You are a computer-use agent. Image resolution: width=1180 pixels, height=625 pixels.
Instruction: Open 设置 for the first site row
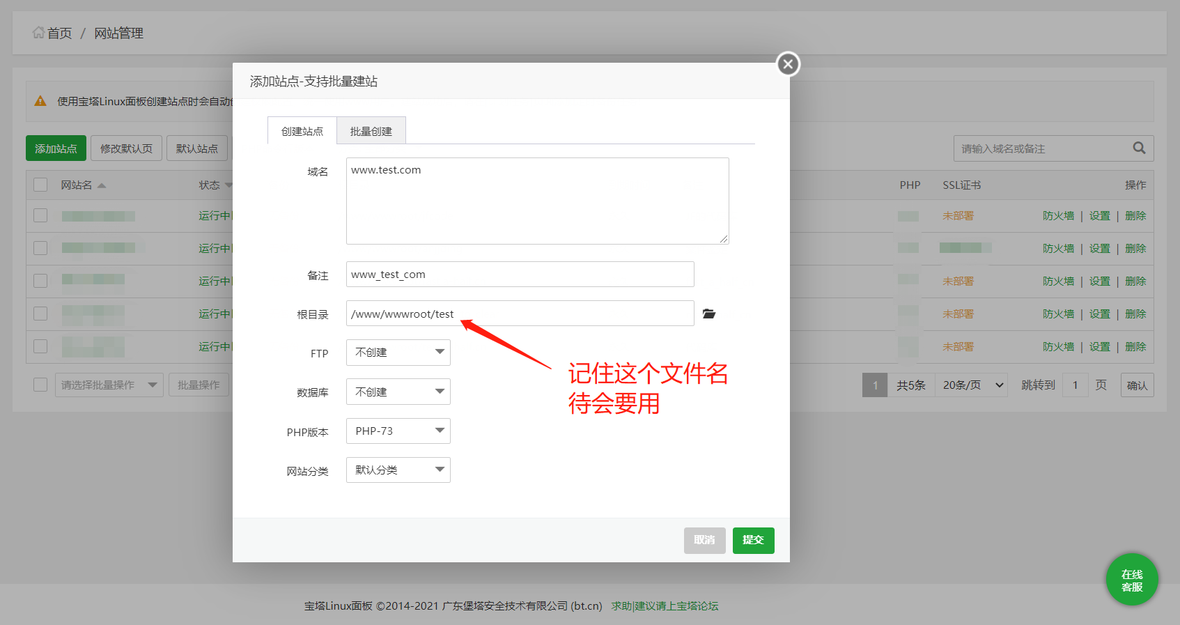pos(1099,216)
